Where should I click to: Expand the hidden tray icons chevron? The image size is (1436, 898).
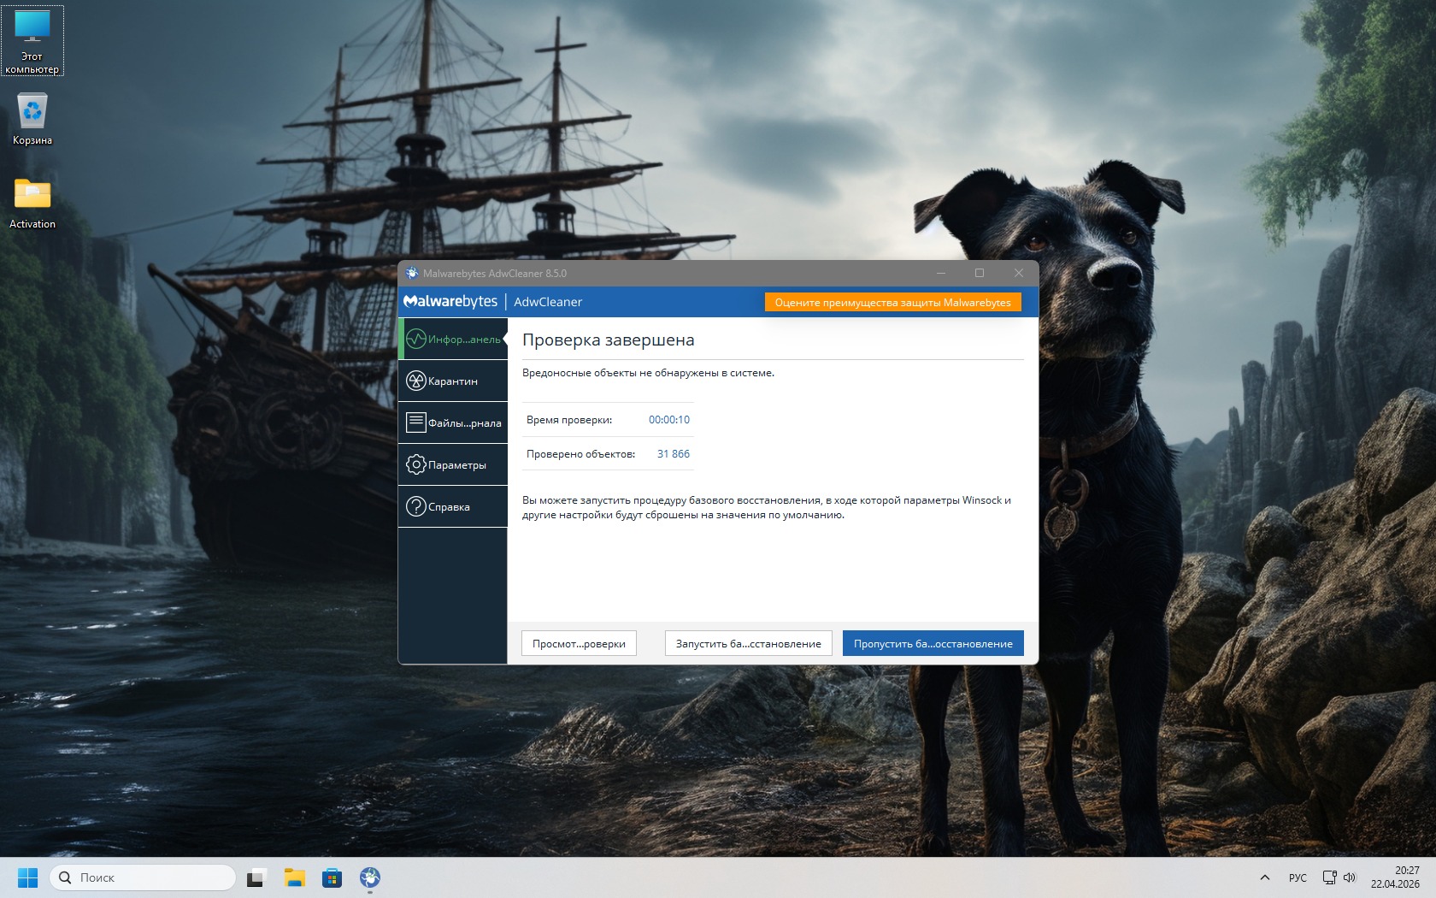click(x=1265, y=877)
